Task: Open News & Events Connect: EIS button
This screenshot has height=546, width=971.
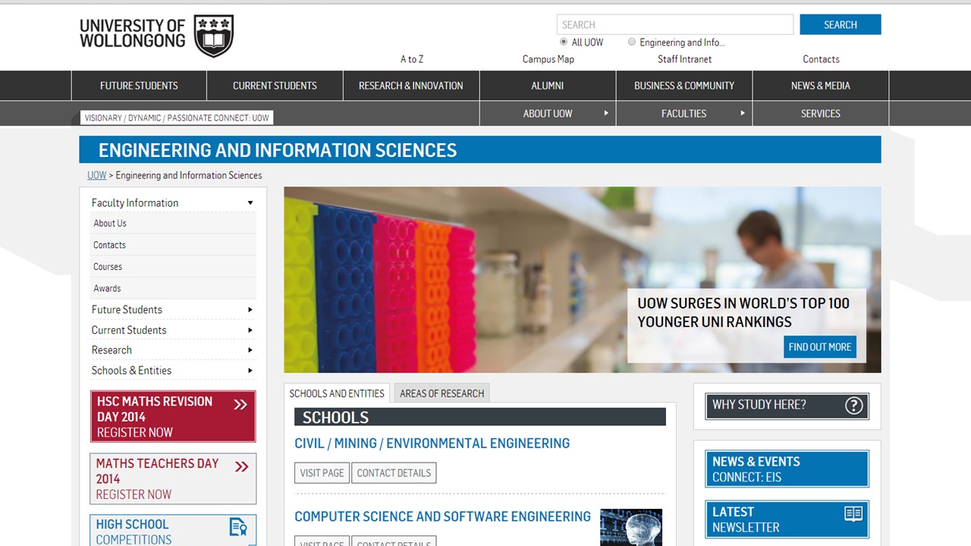Action: (x=787, y=469)
